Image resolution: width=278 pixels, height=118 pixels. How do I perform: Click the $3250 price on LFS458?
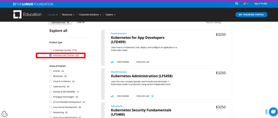click(221, 73)
